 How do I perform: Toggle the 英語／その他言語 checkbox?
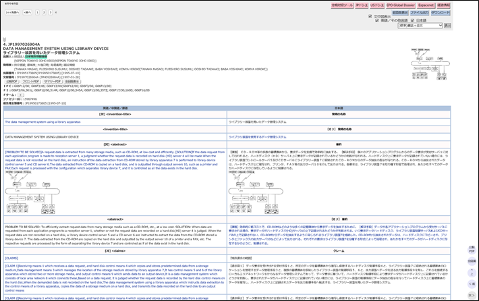[376, 20]
